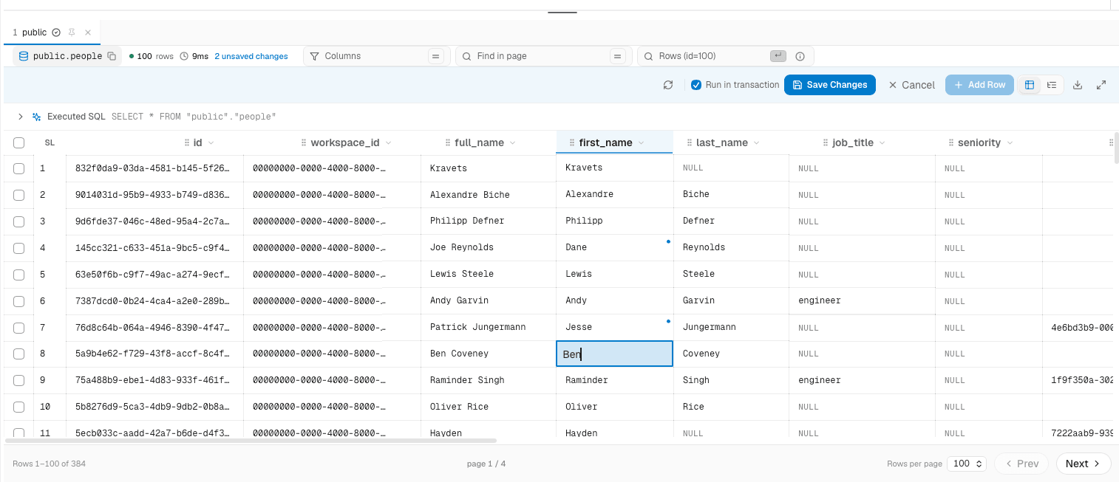Close the public tab
This screenshot has width=1119, height=482.
pyautogui.click(x=88, y=32)
